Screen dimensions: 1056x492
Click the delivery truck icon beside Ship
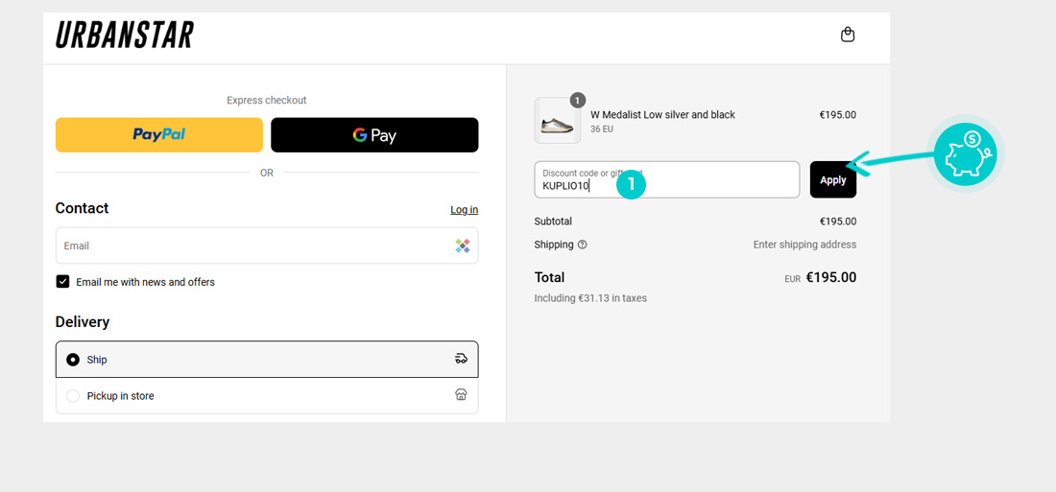(x=461, y=359)
